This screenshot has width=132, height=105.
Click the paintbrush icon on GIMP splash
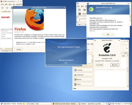point(54,47)
